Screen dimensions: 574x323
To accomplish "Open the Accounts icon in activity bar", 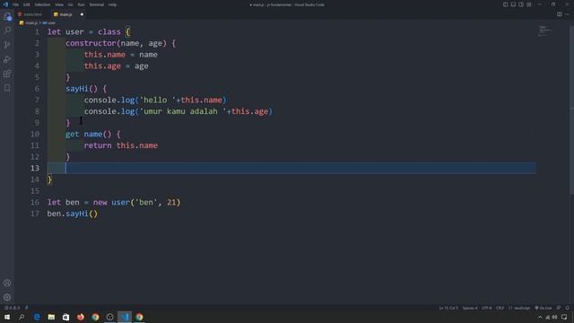I will point(7,284).
